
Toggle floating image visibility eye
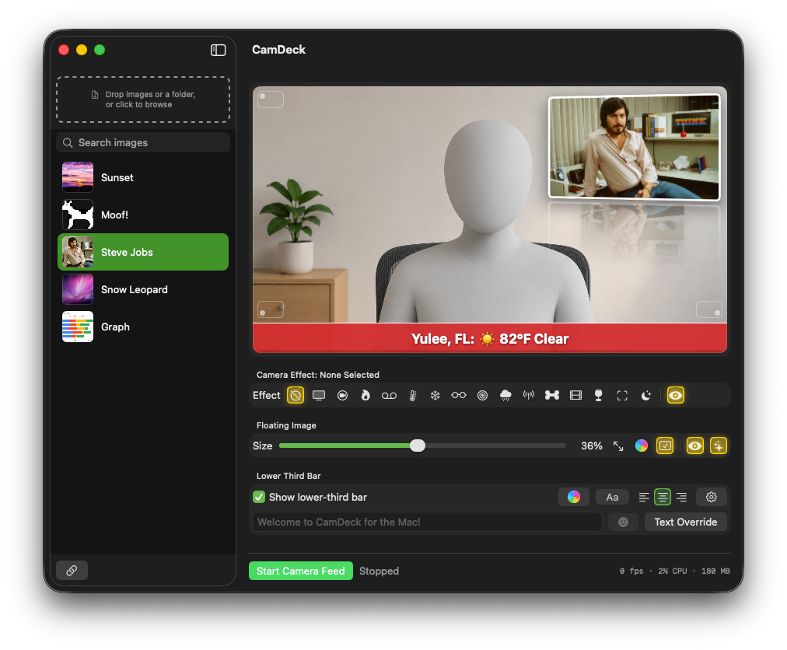(695, 446)
